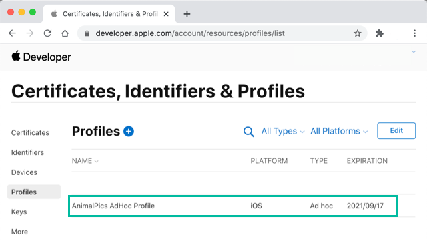This screenshot has height=245, width=427.
Task: Open the extensions puzzle icon
Action: coord(380,33)
